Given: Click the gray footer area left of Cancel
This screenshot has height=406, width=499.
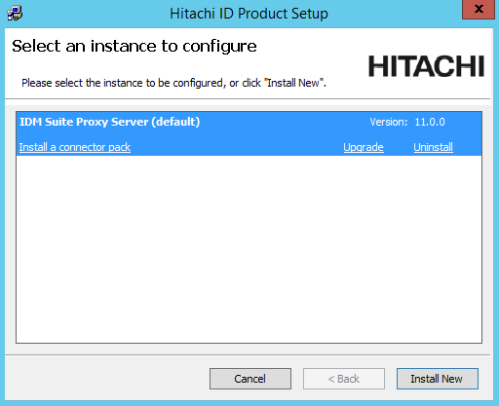Looking at the screenshot, I should 107,379.
